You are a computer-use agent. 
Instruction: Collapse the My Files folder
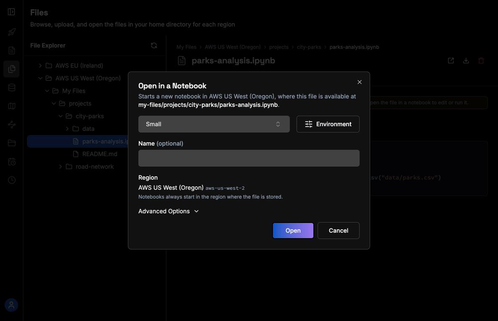click(x=47, y=91)
